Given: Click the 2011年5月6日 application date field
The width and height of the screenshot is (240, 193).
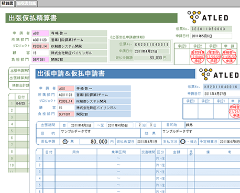Looking at the screenshot, I should [211, 36].
